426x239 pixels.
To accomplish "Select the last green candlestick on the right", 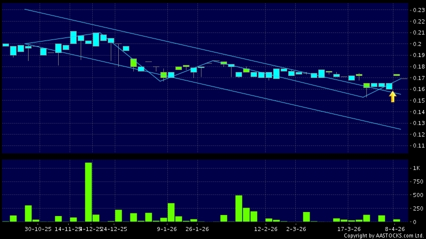I will [396, 75].
